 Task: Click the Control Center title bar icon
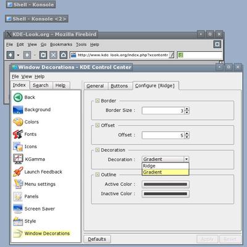pos(14,67)
